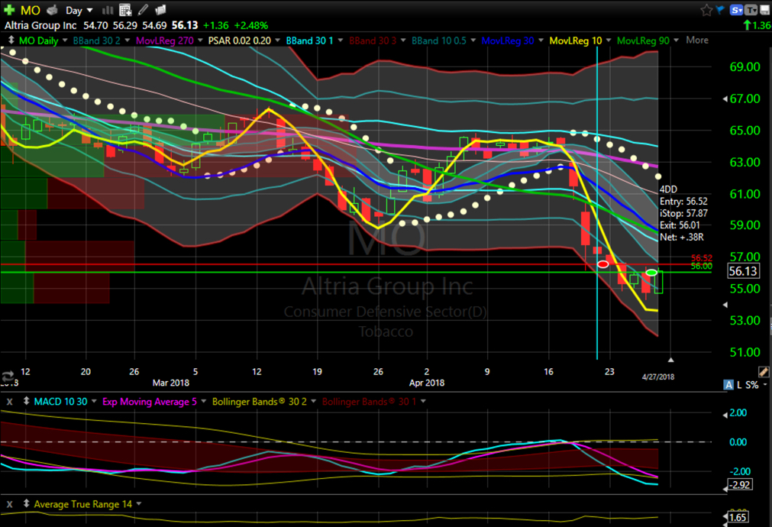Click the refresh arrows icon at bottom-left of chart
The image size is (772, 527).
click(x=8, y=377)
